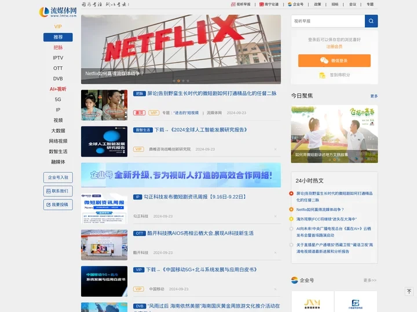Click the sign-in points coin icon
Screen dimensions: 417x312
click(322, 75)
